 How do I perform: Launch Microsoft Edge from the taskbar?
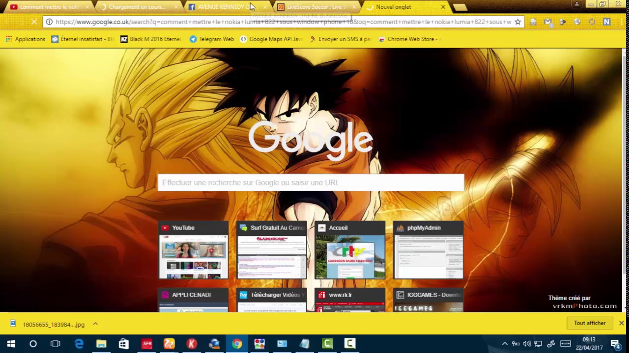tap(79, 344)
